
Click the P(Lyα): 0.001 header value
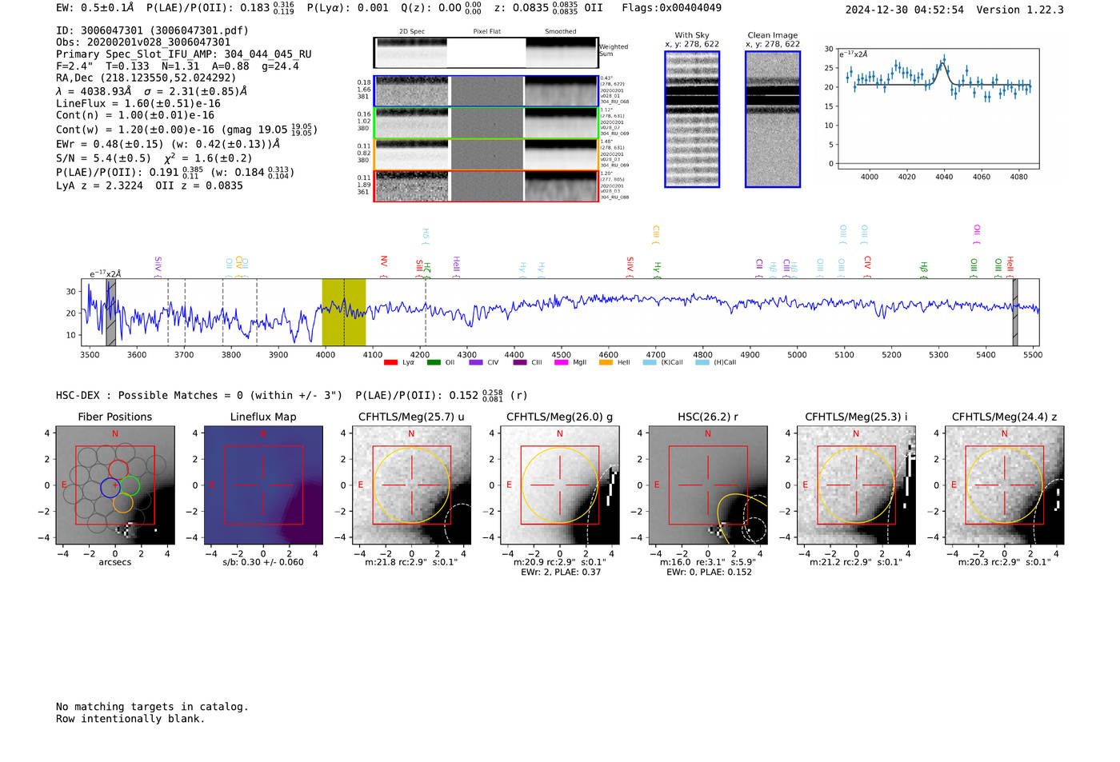point(348,8)
